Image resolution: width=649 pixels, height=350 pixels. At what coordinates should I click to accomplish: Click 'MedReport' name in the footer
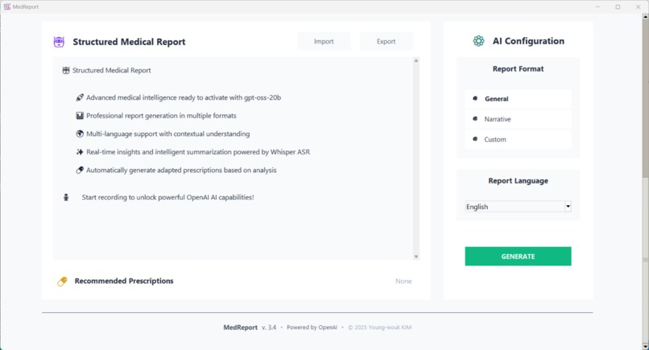pyautogui.click(x=241, y=327)
